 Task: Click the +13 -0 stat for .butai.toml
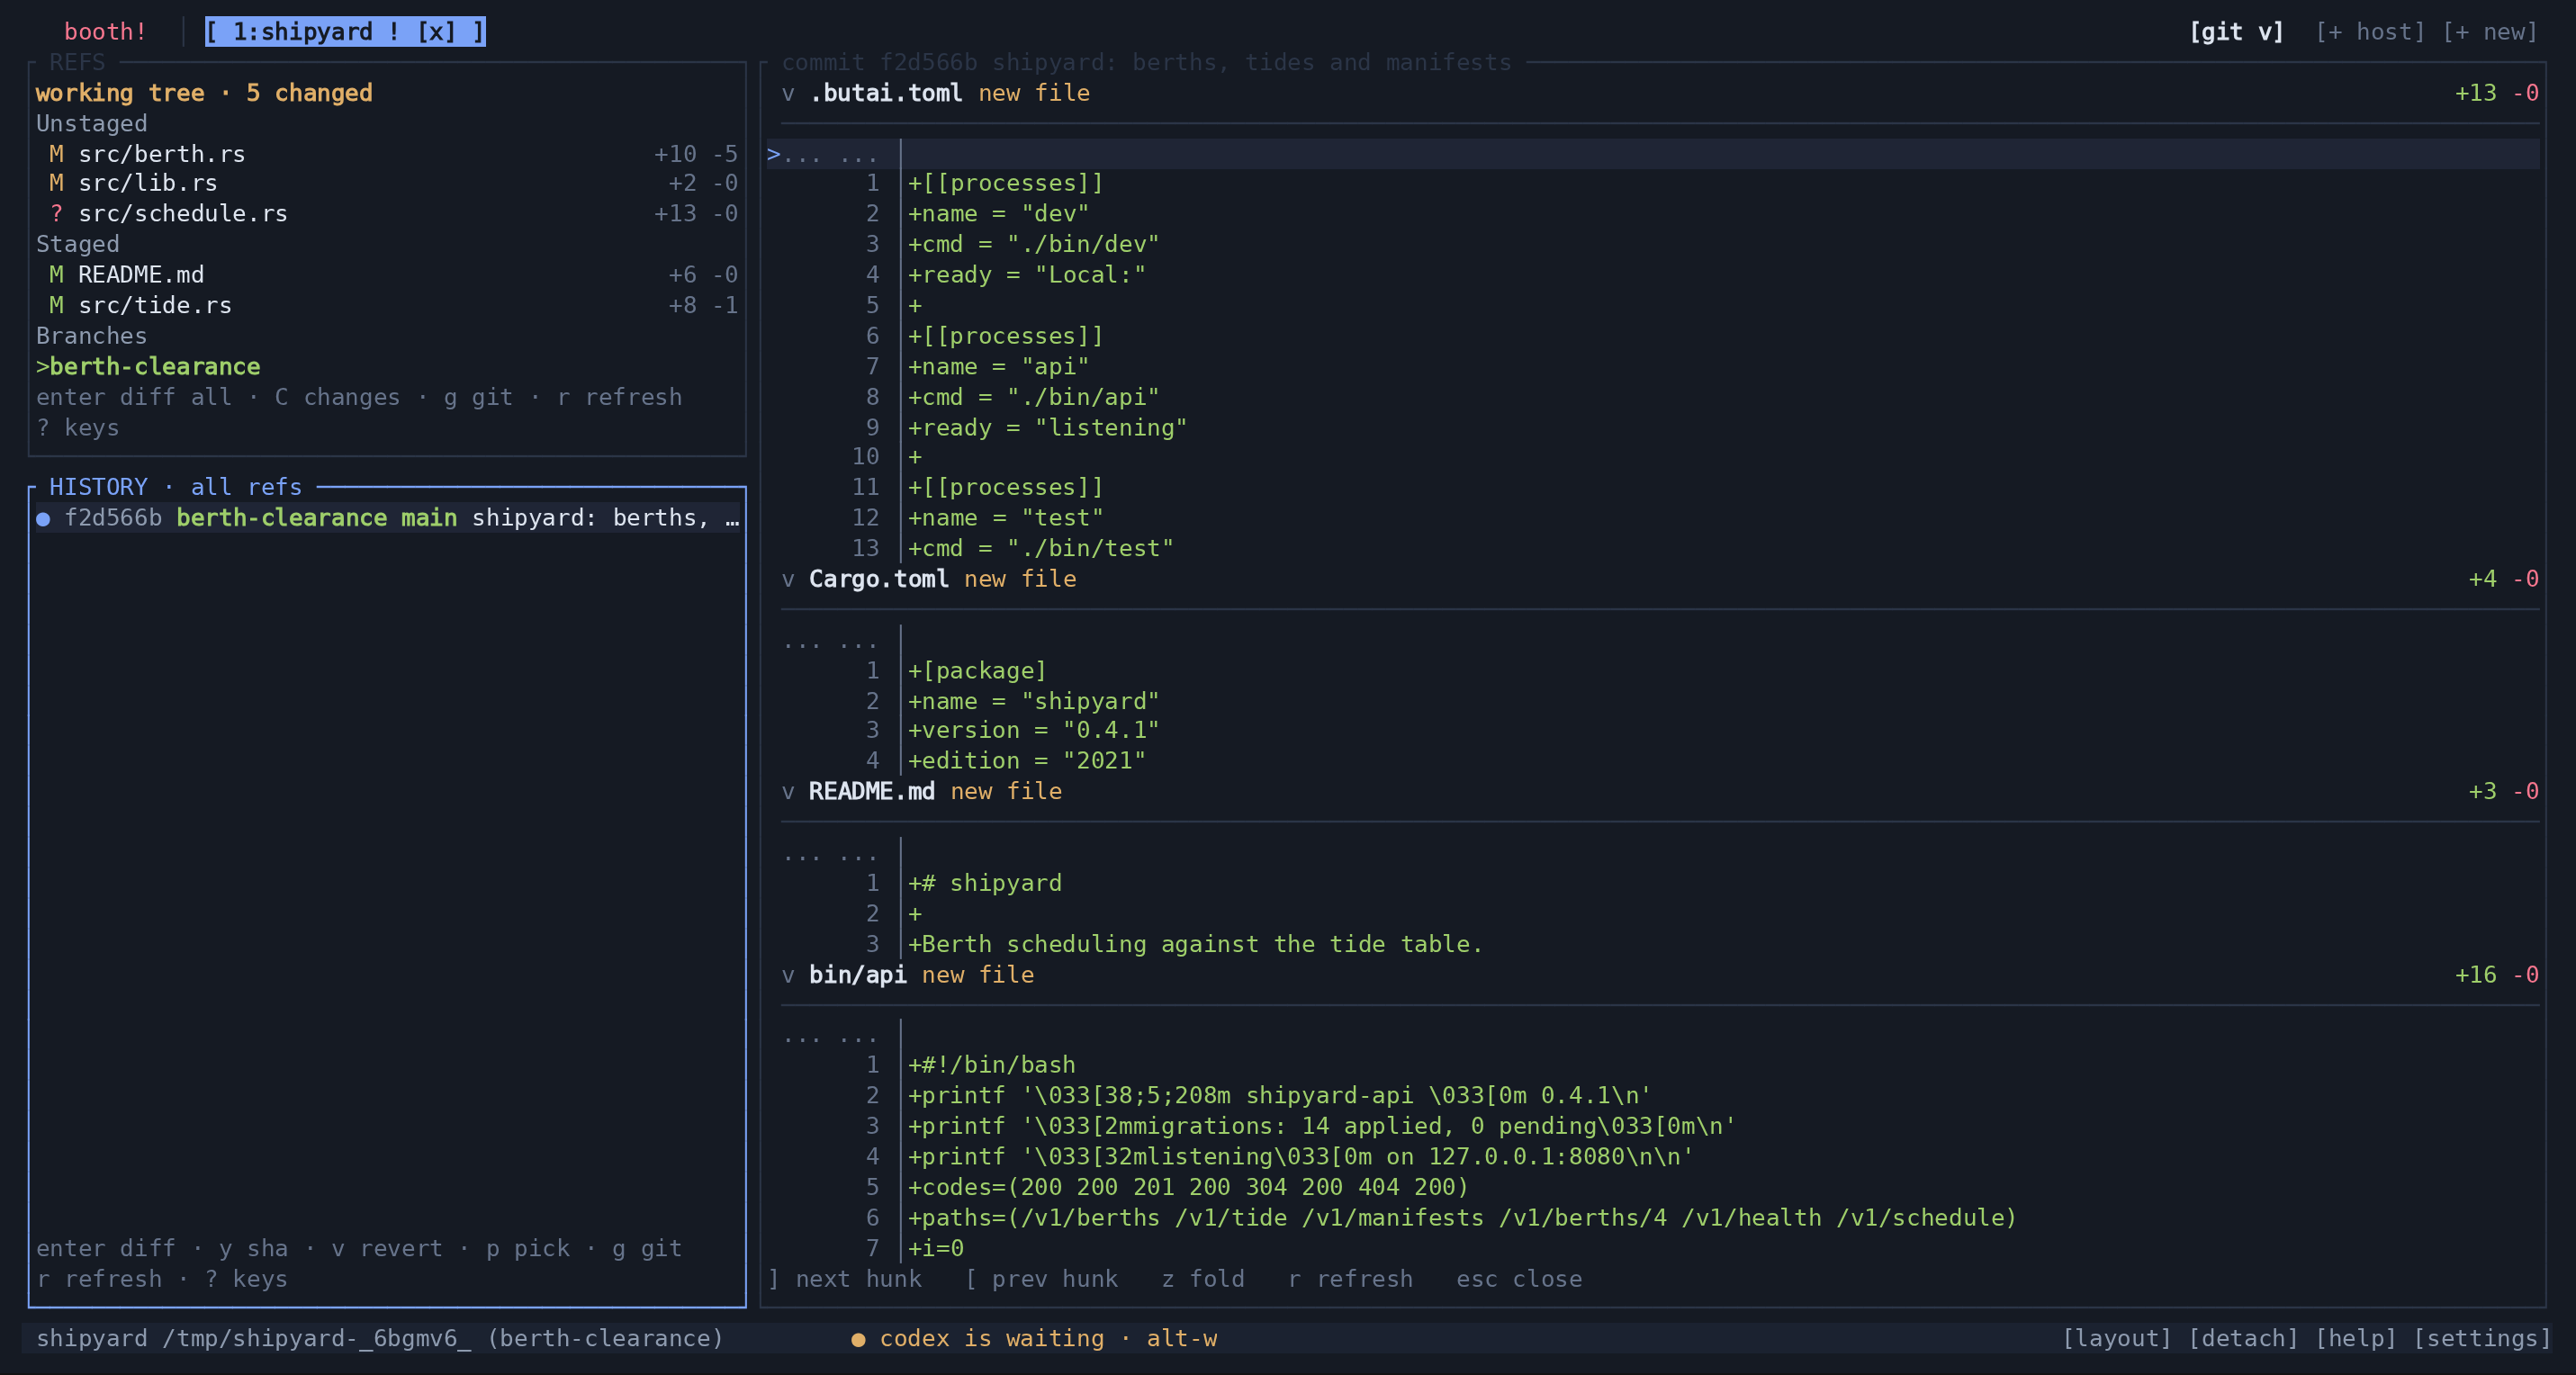(2496, 93)
